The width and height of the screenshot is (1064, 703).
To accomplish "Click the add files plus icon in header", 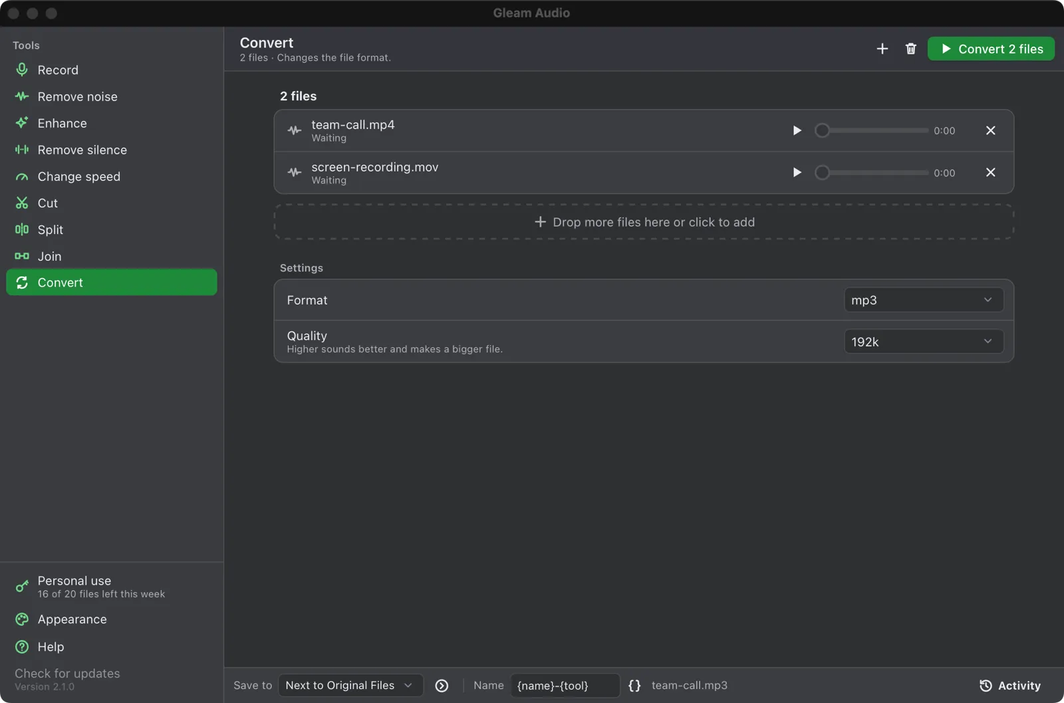I will point(882,49).
